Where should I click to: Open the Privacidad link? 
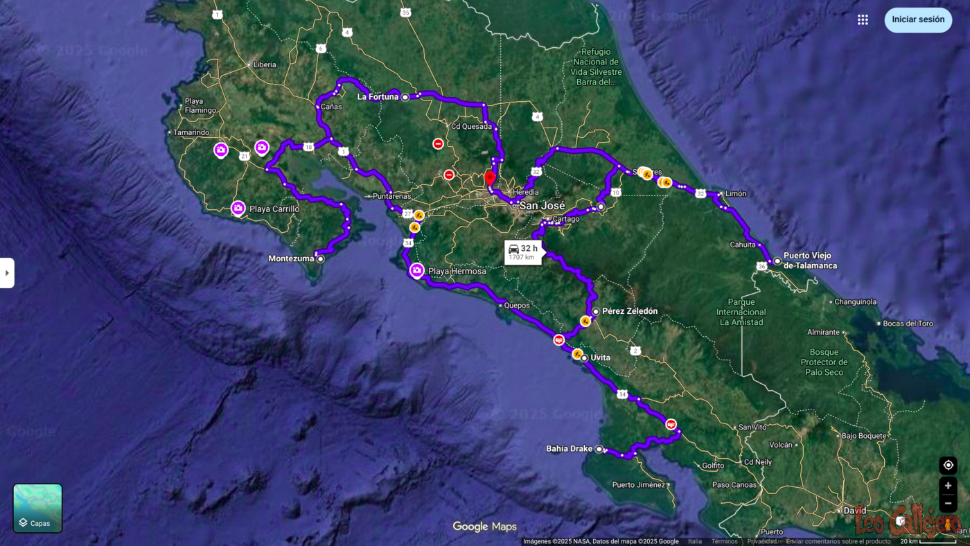coord(761,541)
